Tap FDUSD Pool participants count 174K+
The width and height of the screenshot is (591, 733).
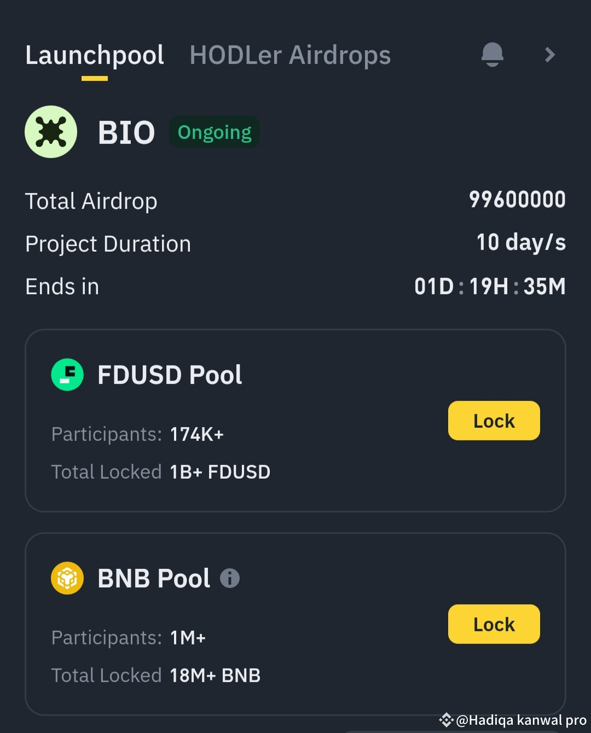tap(197, 434)
